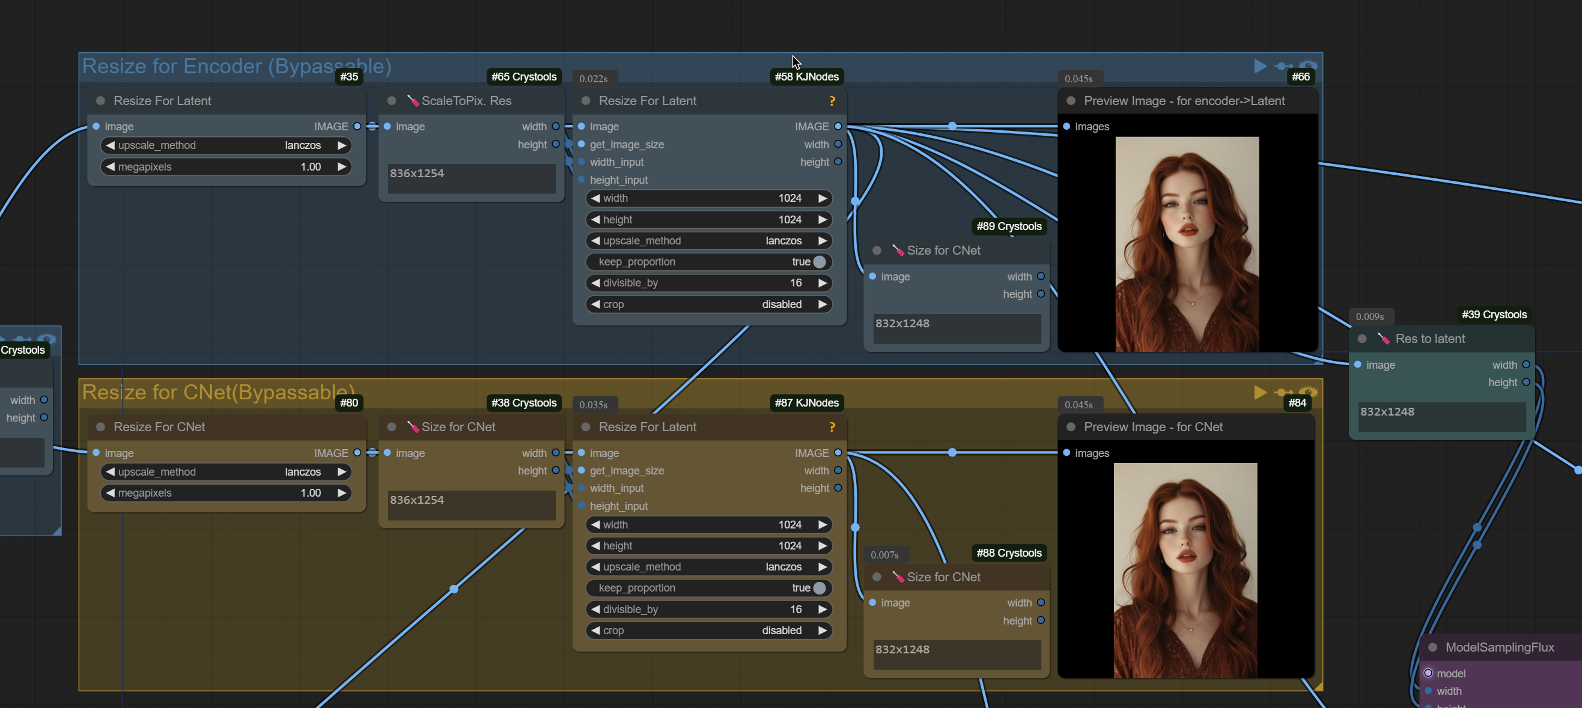This screenshot has width=1582, height=708.
Task: Click the ModelSamplingFlux node title
Action: [x=1499, y=647]
